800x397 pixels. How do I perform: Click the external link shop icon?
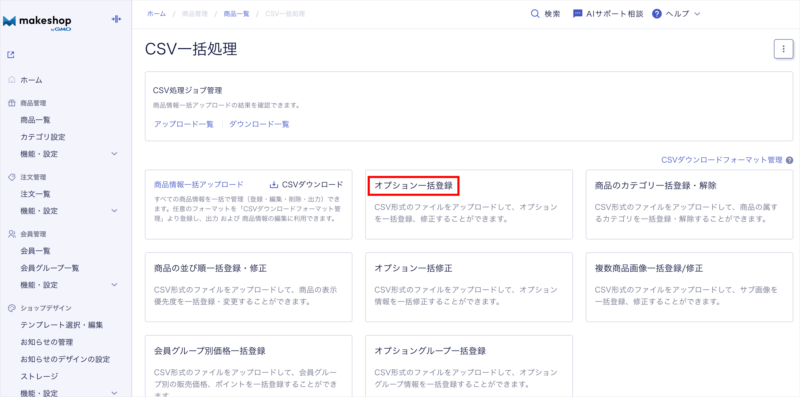point(11,55)
